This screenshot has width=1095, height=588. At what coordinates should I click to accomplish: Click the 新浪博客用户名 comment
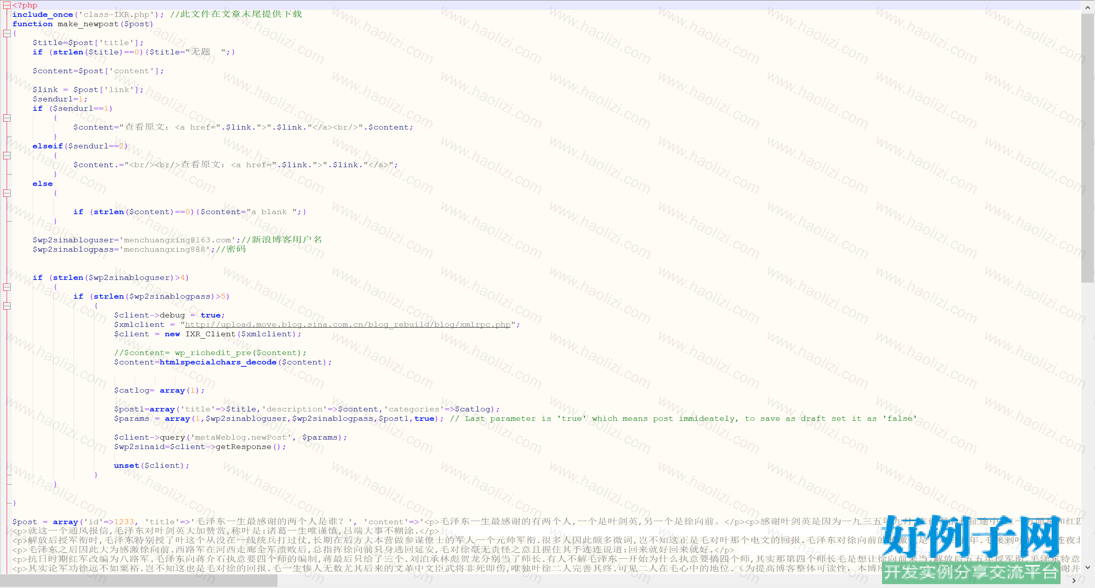tap(281, 240)
